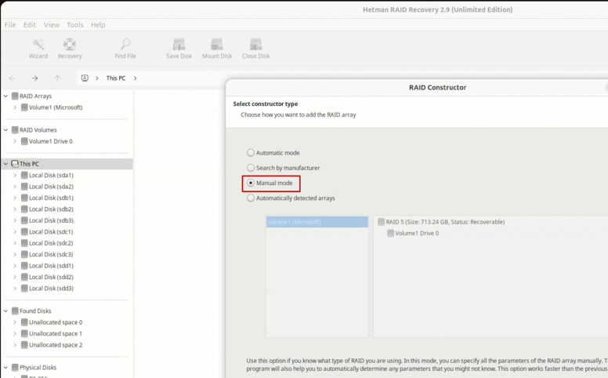Go back with the left arrow
608x378 pixels.
tap(12, 78)
